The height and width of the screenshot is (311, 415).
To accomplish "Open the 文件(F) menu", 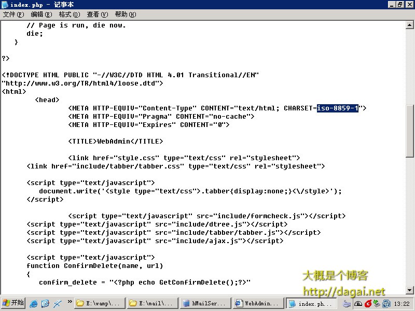I will pos(13,15).
